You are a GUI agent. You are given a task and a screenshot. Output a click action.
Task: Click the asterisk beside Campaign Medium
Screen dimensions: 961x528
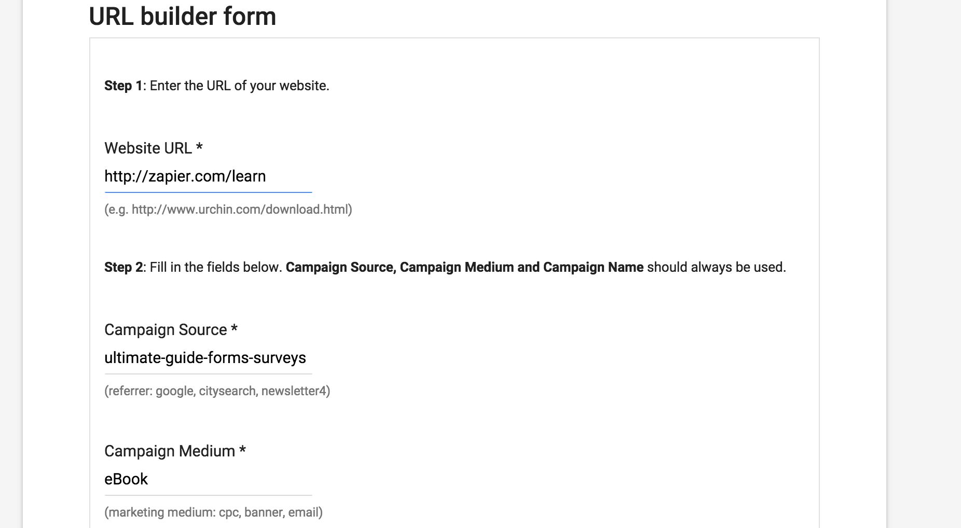pos(242,451)
